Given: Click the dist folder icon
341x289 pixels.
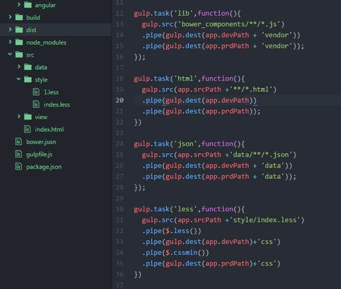Looking at the screenshot, I should pos(19,29).
